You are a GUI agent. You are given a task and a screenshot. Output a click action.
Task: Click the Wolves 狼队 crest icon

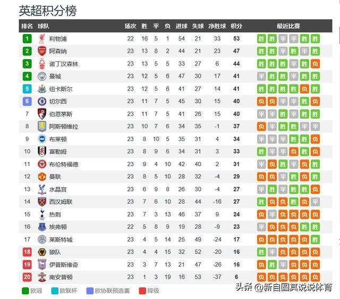(x=42, y=252)
